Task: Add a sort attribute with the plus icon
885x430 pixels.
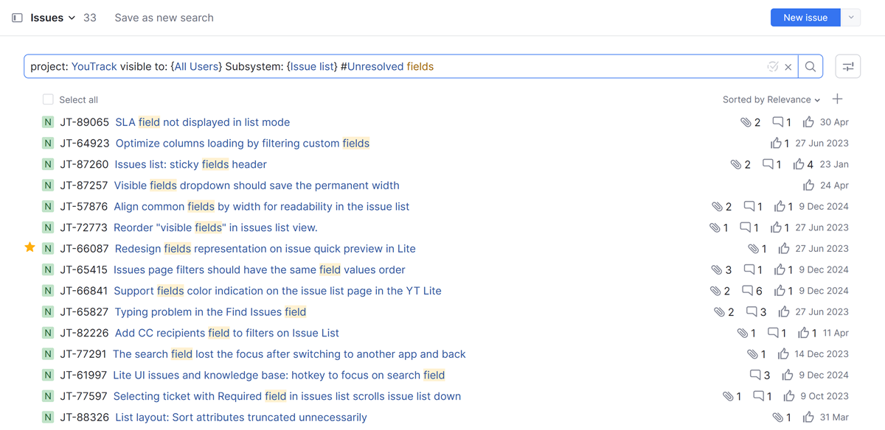Action: click(837, 99)
